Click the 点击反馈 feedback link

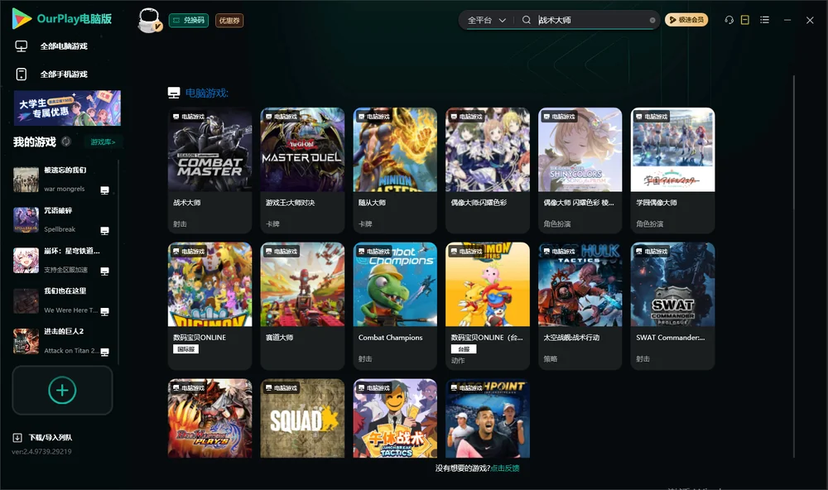pyautogui.click(x=505, y=468)
